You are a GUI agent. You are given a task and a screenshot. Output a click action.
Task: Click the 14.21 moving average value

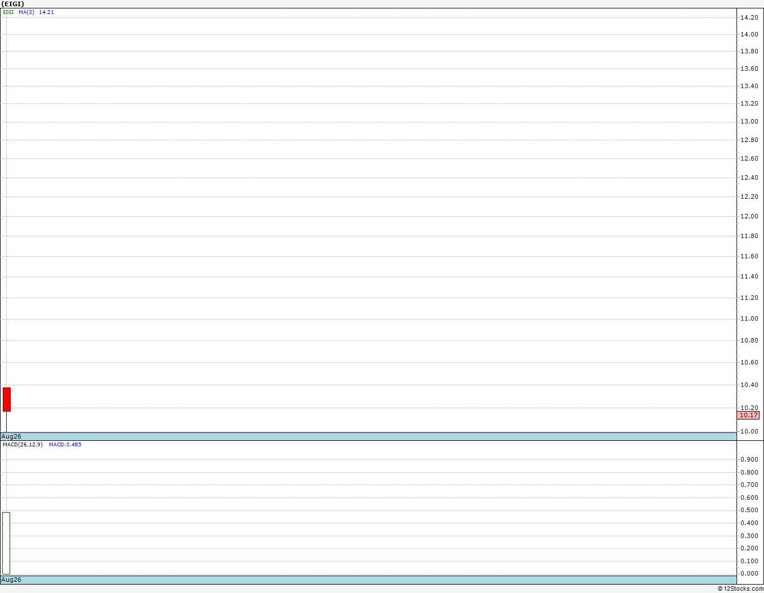(47, 12)
